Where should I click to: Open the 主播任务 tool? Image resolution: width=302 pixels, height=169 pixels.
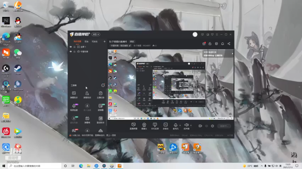pyautogui.click(x=100, y=95)
